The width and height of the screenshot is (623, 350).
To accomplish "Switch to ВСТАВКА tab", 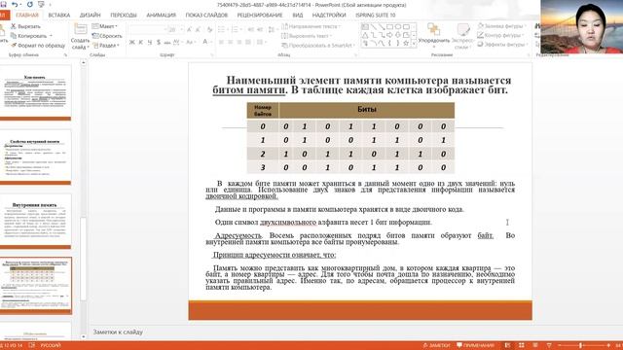I will [58, 16].
